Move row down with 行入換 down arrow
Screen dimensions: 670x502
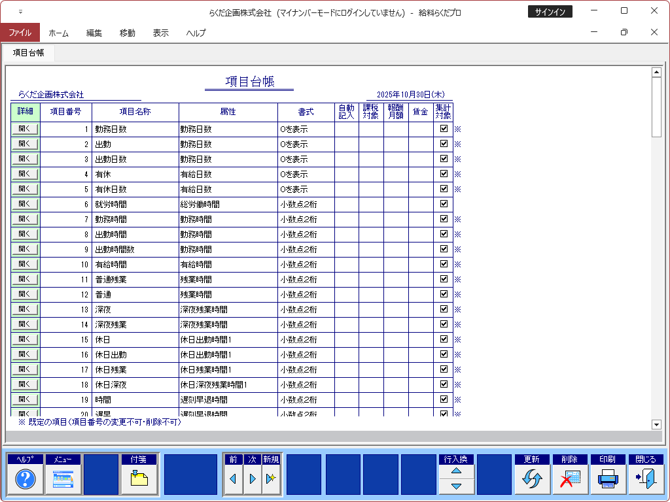pos(457,486)
